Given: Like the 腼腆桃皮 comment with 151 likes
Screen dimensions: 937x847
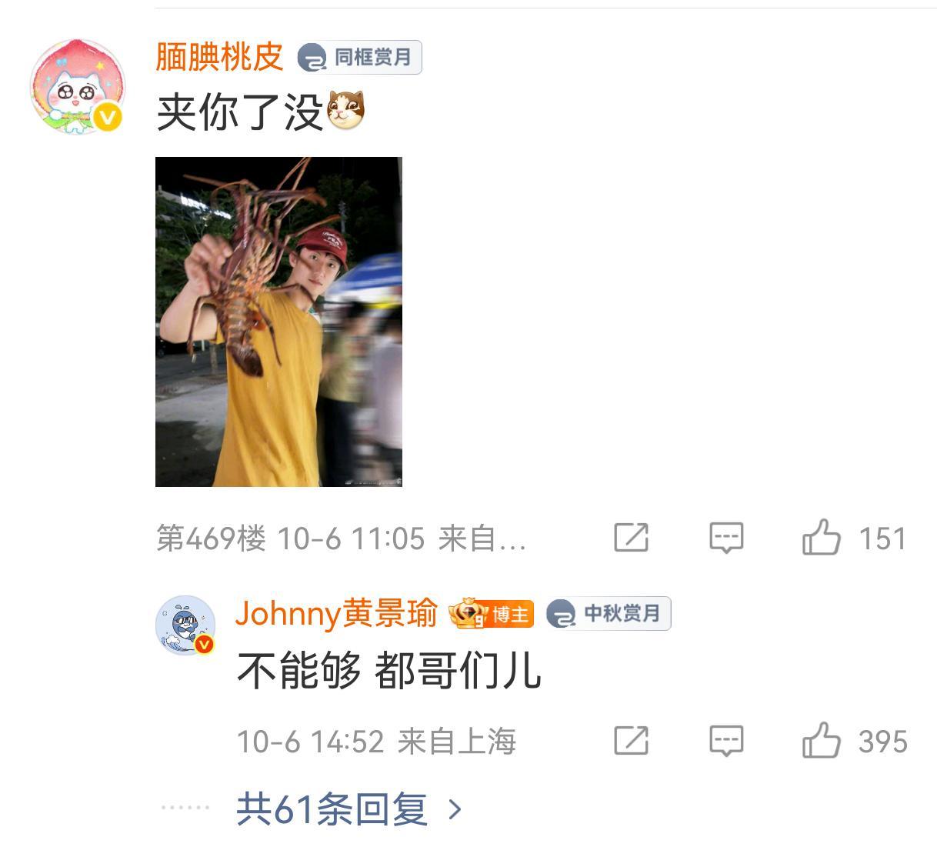Looking at the screenshot, I should tap(822, 537).
